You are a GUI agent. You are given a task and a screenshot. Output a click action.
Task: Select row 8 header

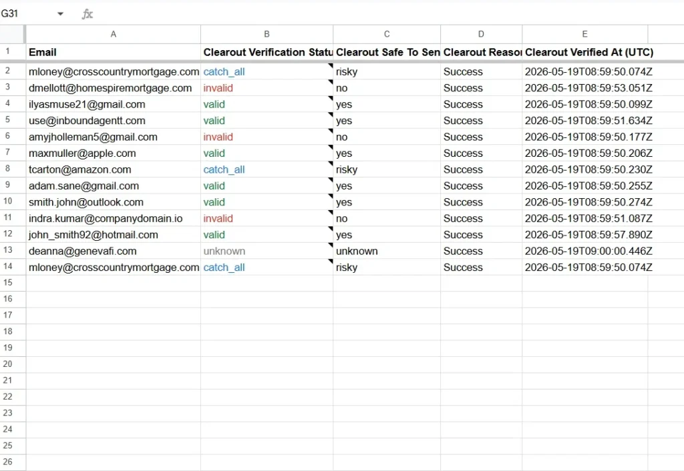tap(13, 169)
